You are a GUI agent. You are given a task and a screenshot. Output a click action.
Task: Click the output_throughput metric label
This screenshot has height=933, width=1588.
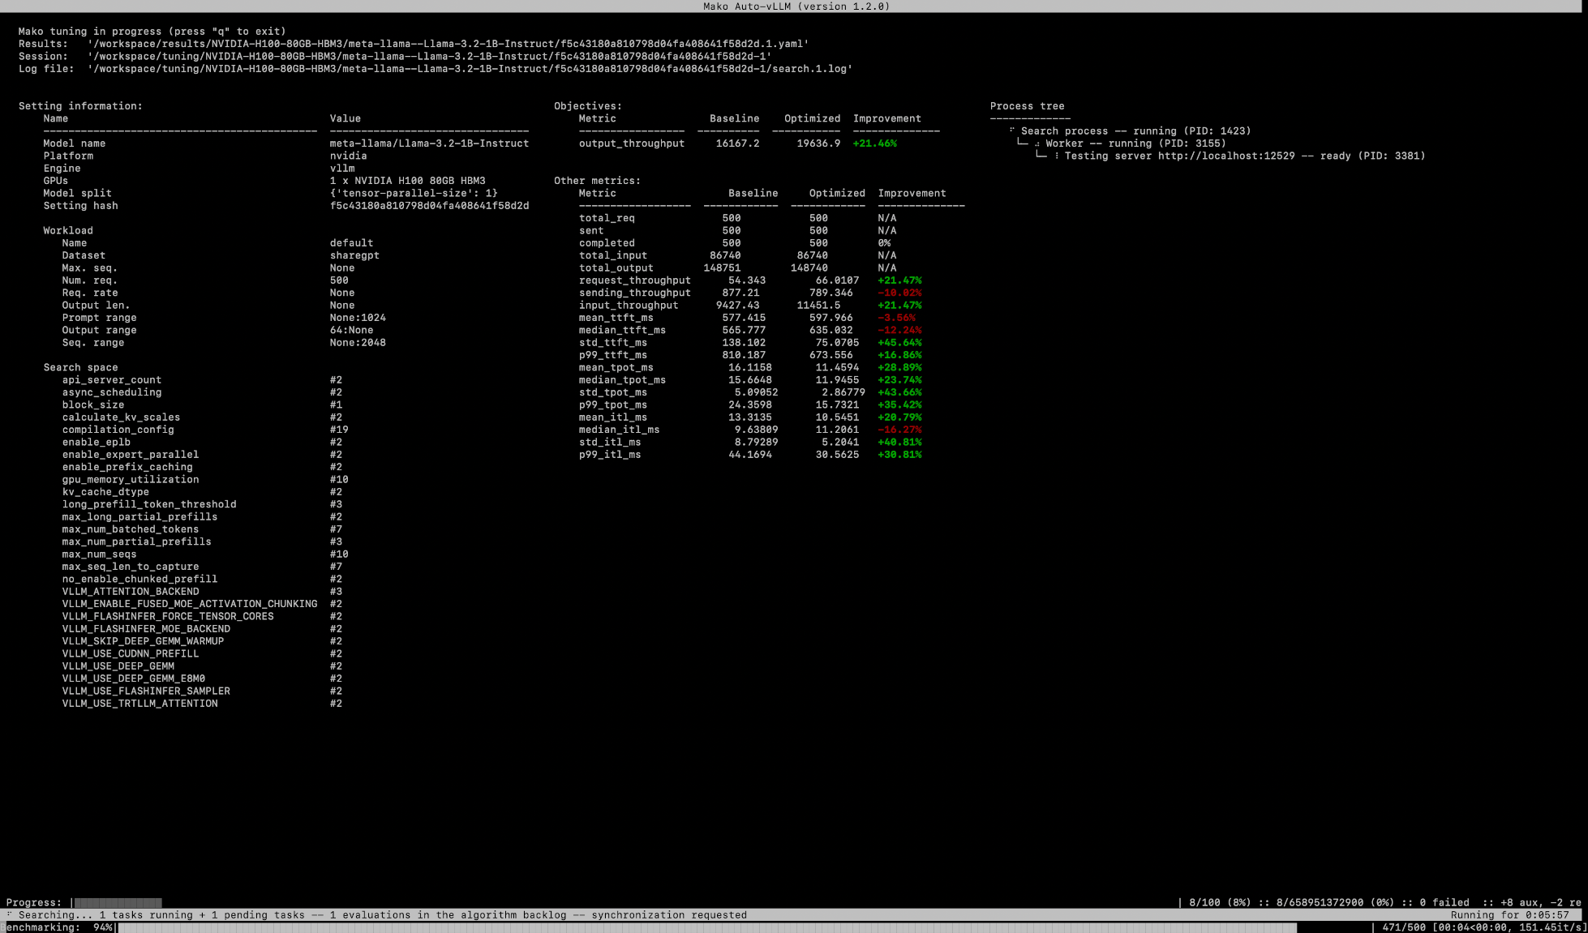pos(632,143)
